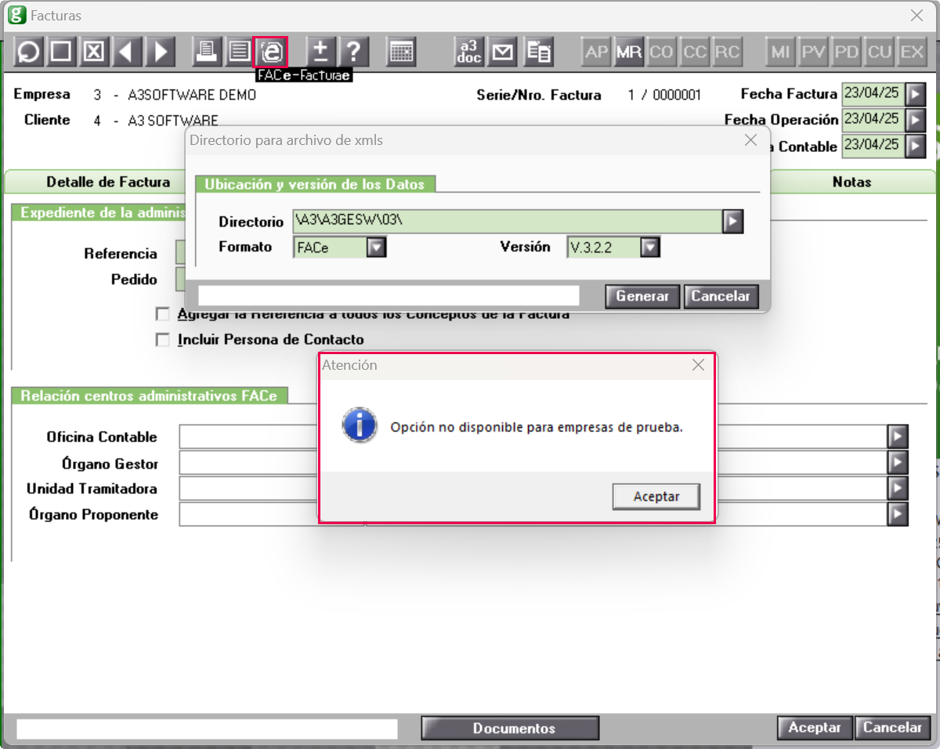
Task: Open the calculator toolbar icon
Action: pos(401,52)
